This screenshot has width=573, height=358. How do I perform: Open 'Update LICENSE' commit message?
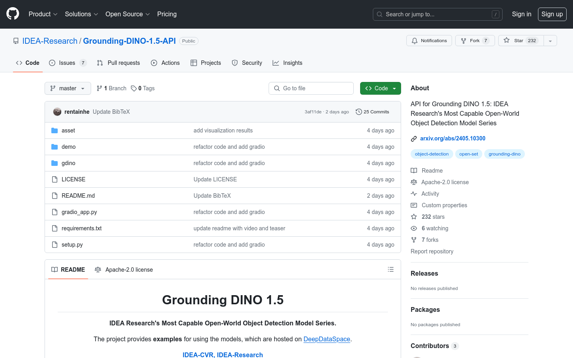click(215, 179)
